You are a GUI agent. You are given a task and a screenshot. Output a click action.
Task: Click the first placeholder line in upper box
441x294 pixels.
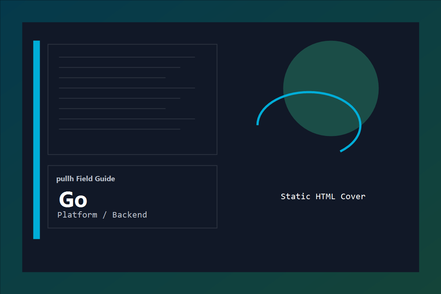point(127,57)
